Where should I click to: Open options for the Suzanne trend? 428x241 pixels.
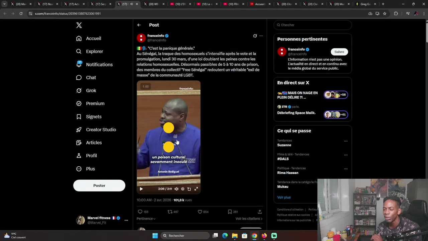coord(346,141)
